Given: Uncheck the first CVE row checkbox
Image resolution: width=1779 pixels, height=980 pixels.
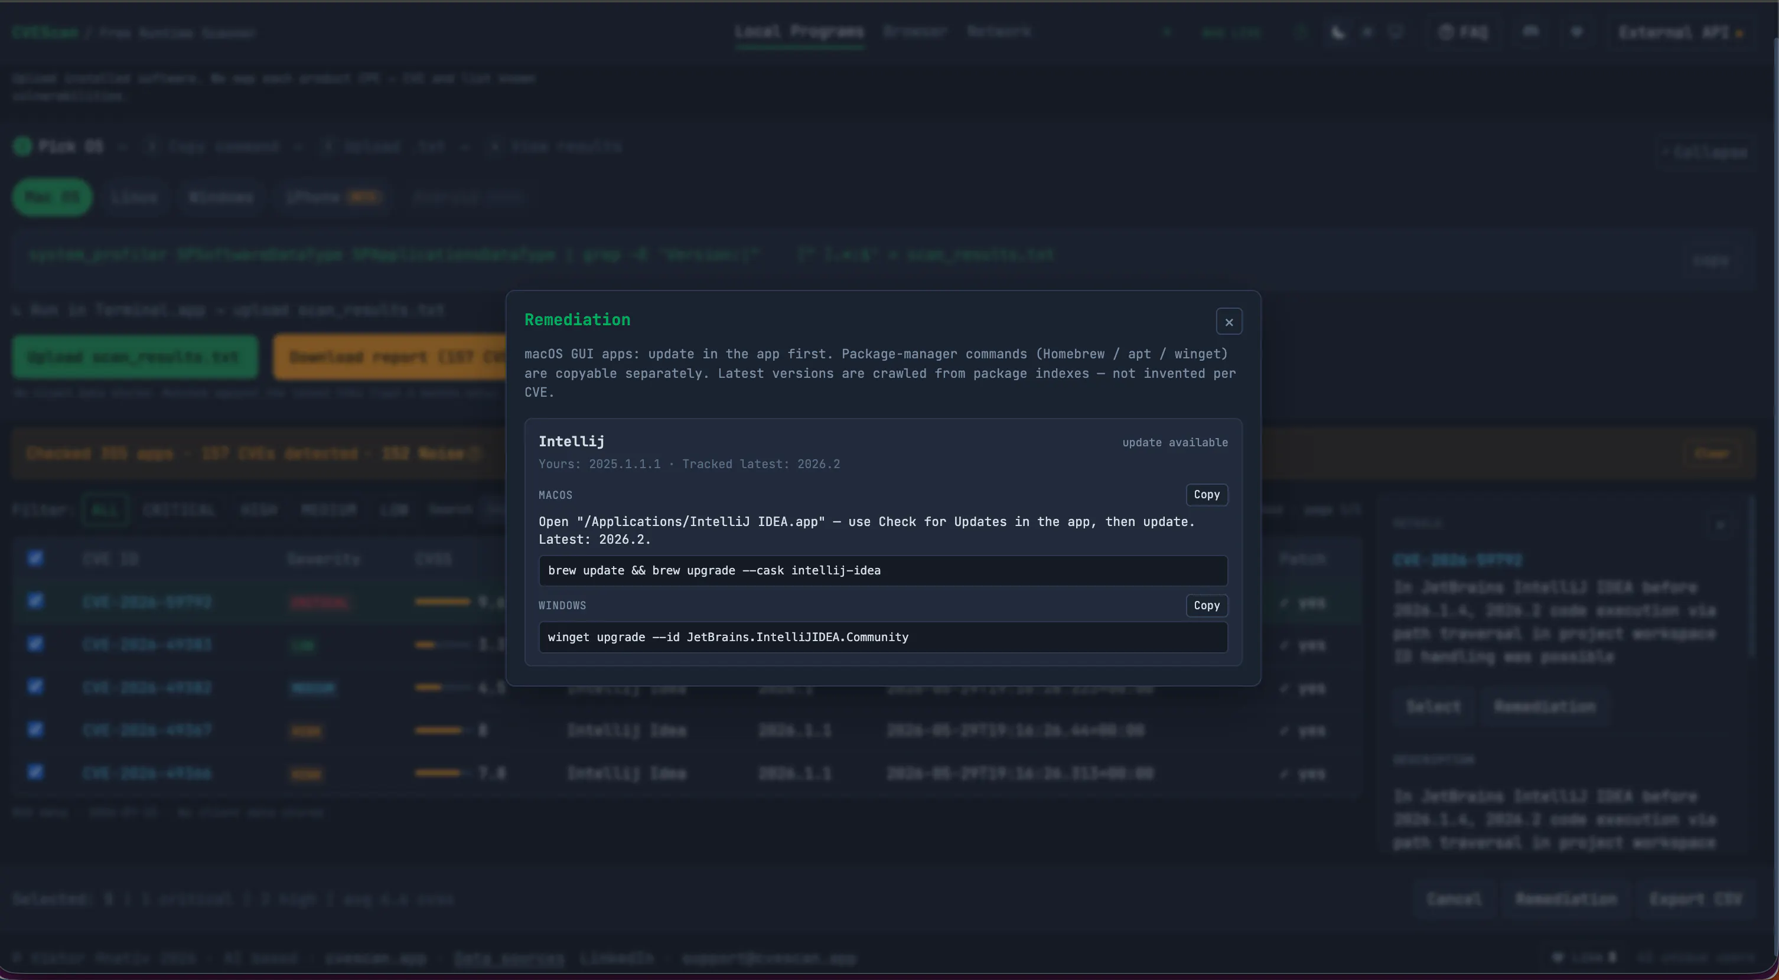Looking at the screenshot, I should (x=35, y=600).
